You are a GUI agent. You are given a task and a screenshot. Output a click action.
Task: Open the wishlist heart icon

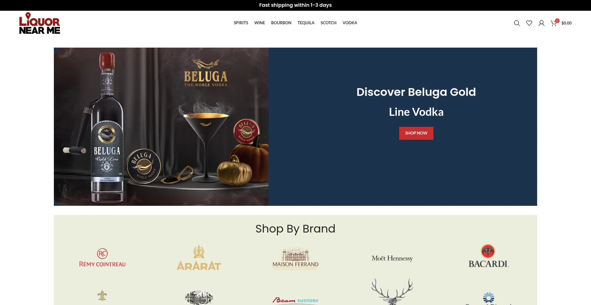(x=529, y=23)
